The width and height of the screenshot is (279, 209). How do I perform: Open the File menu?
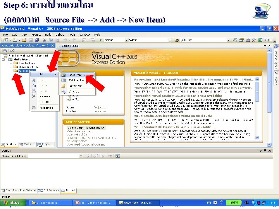(5, 34)
